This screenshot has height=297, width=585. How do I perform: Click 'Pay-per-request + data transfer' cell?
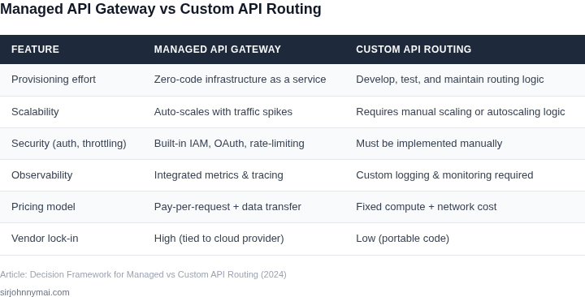pyautogui.click(x=227, y=207)
